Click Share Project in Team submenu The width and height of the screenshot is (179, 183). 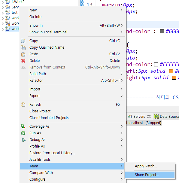(150, 175)
